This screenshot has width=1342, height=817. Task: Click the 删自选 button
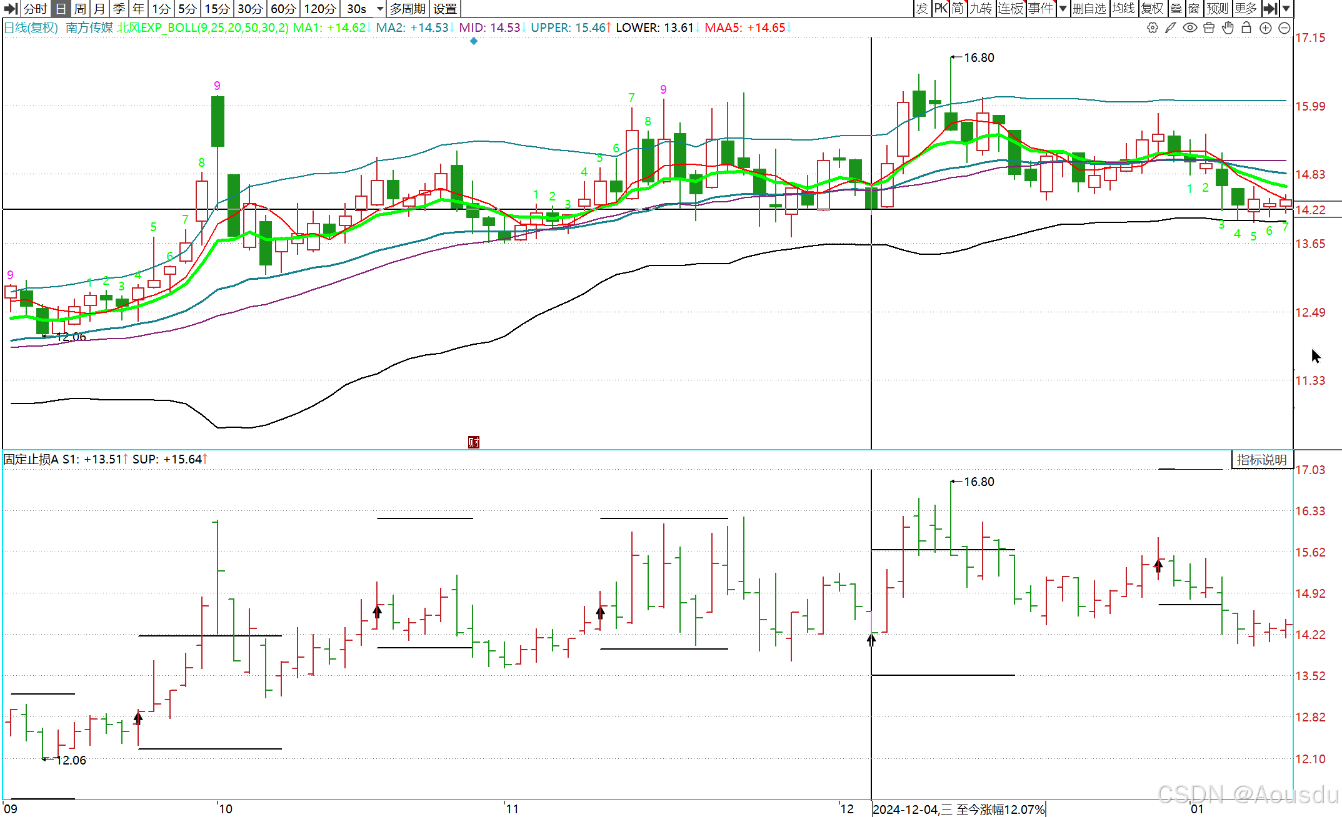click(x=1089, y=8)
